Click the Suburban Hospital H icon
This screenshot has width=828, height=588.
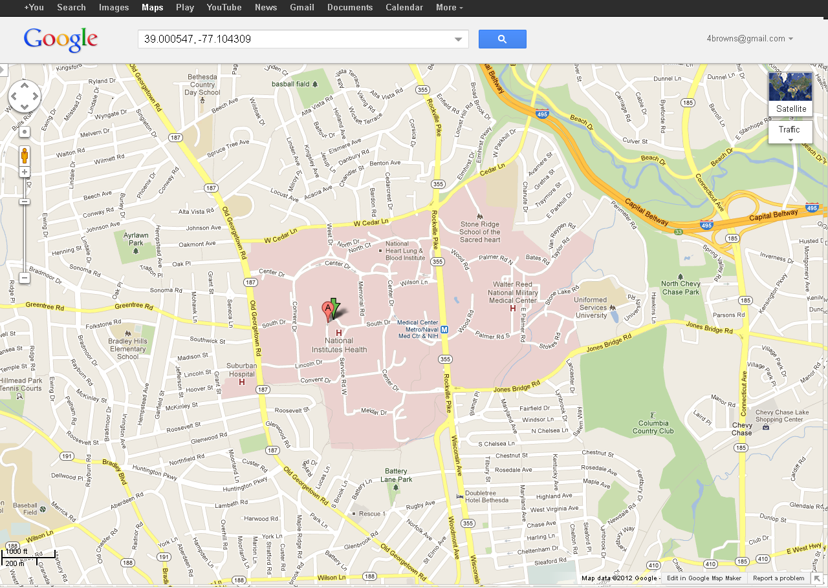(x=242, y=382)
